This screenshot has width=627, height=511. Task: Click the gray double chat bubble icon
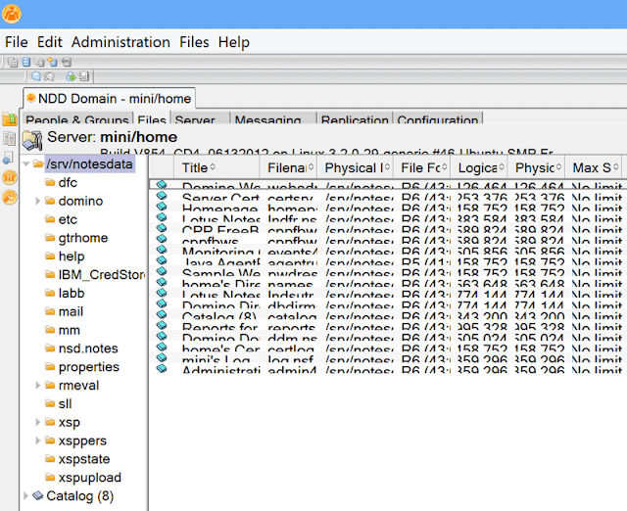coord(49,76)
